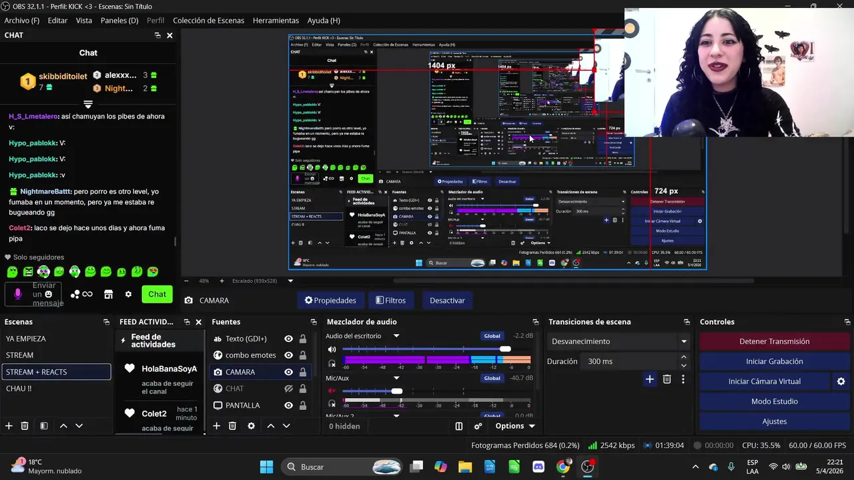The height and width of the screenshot is (480, 854).
Task: Add a scene transition with plus button
Action: (649, 379)
